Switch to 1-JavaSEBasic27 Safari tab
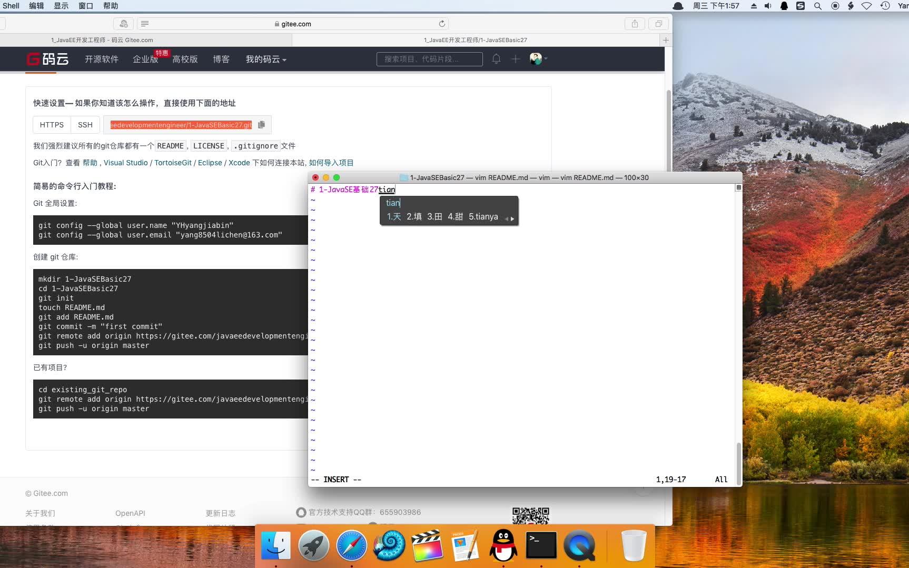The height and width of the screenshot is (568, 909). pos(476,40)
